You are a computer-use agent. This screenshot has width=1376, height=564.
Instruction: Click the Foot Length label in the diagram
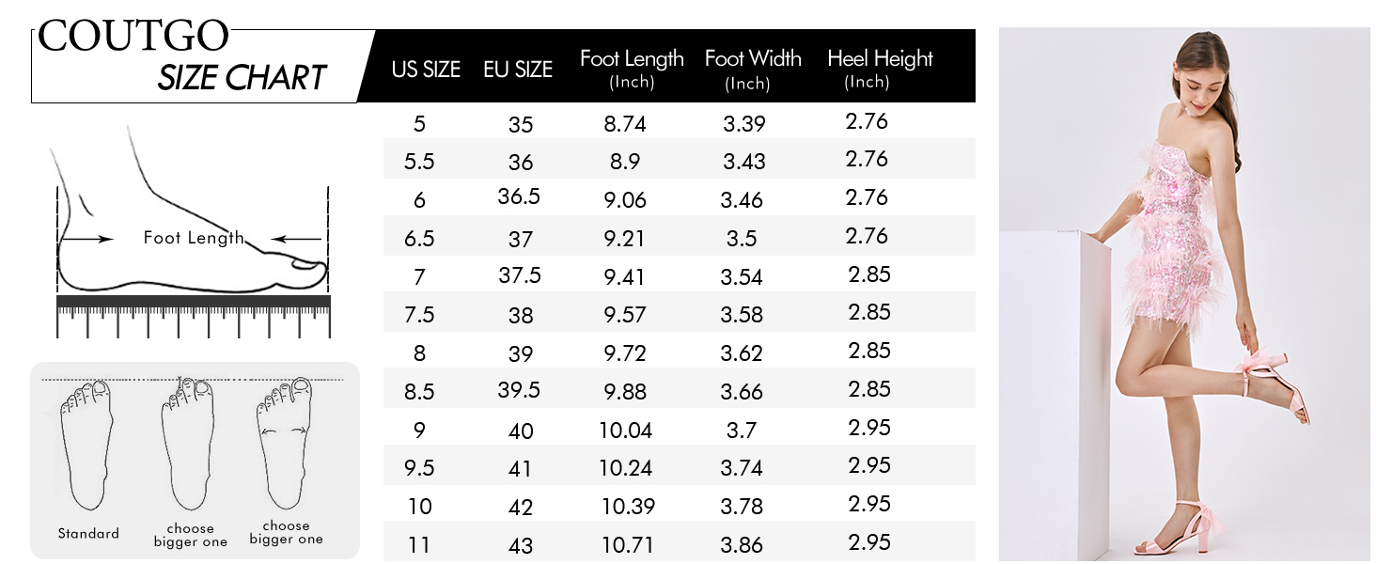194,238
